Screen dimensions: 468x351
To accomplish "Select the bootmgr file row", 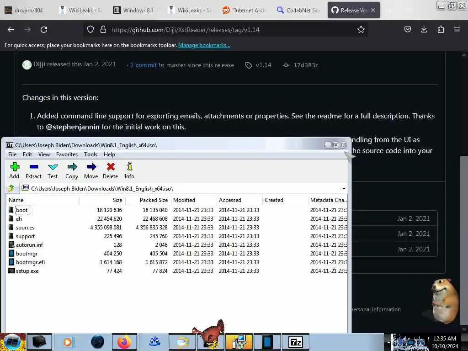I will 177,253.
